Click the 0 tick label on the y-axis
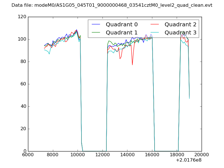The height and width of the screenshot is (168, 224). (x=25, y=151)
